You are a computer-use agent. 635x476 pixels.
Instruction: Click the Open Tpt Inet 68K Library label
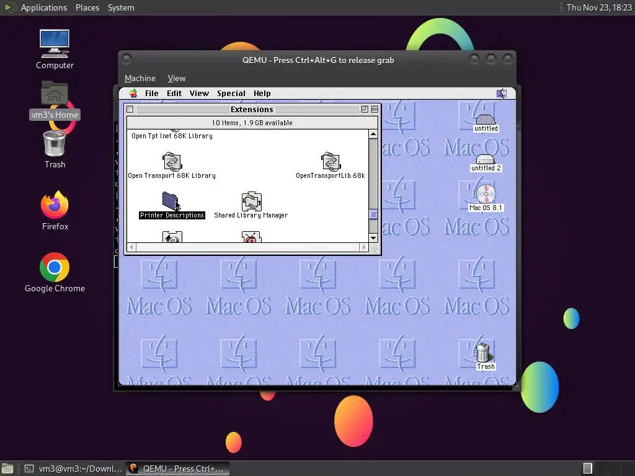172,136
